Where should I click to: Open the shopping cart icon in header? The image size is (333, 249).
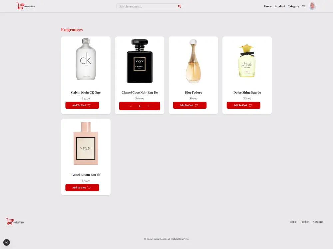(x=304, y=6)
